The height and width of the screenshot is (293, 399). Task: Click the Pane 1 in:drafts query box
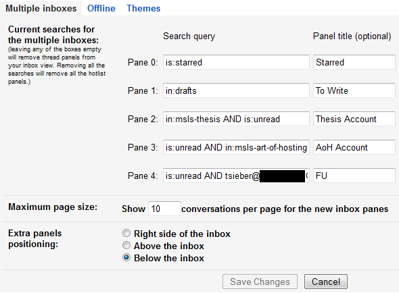236,90
